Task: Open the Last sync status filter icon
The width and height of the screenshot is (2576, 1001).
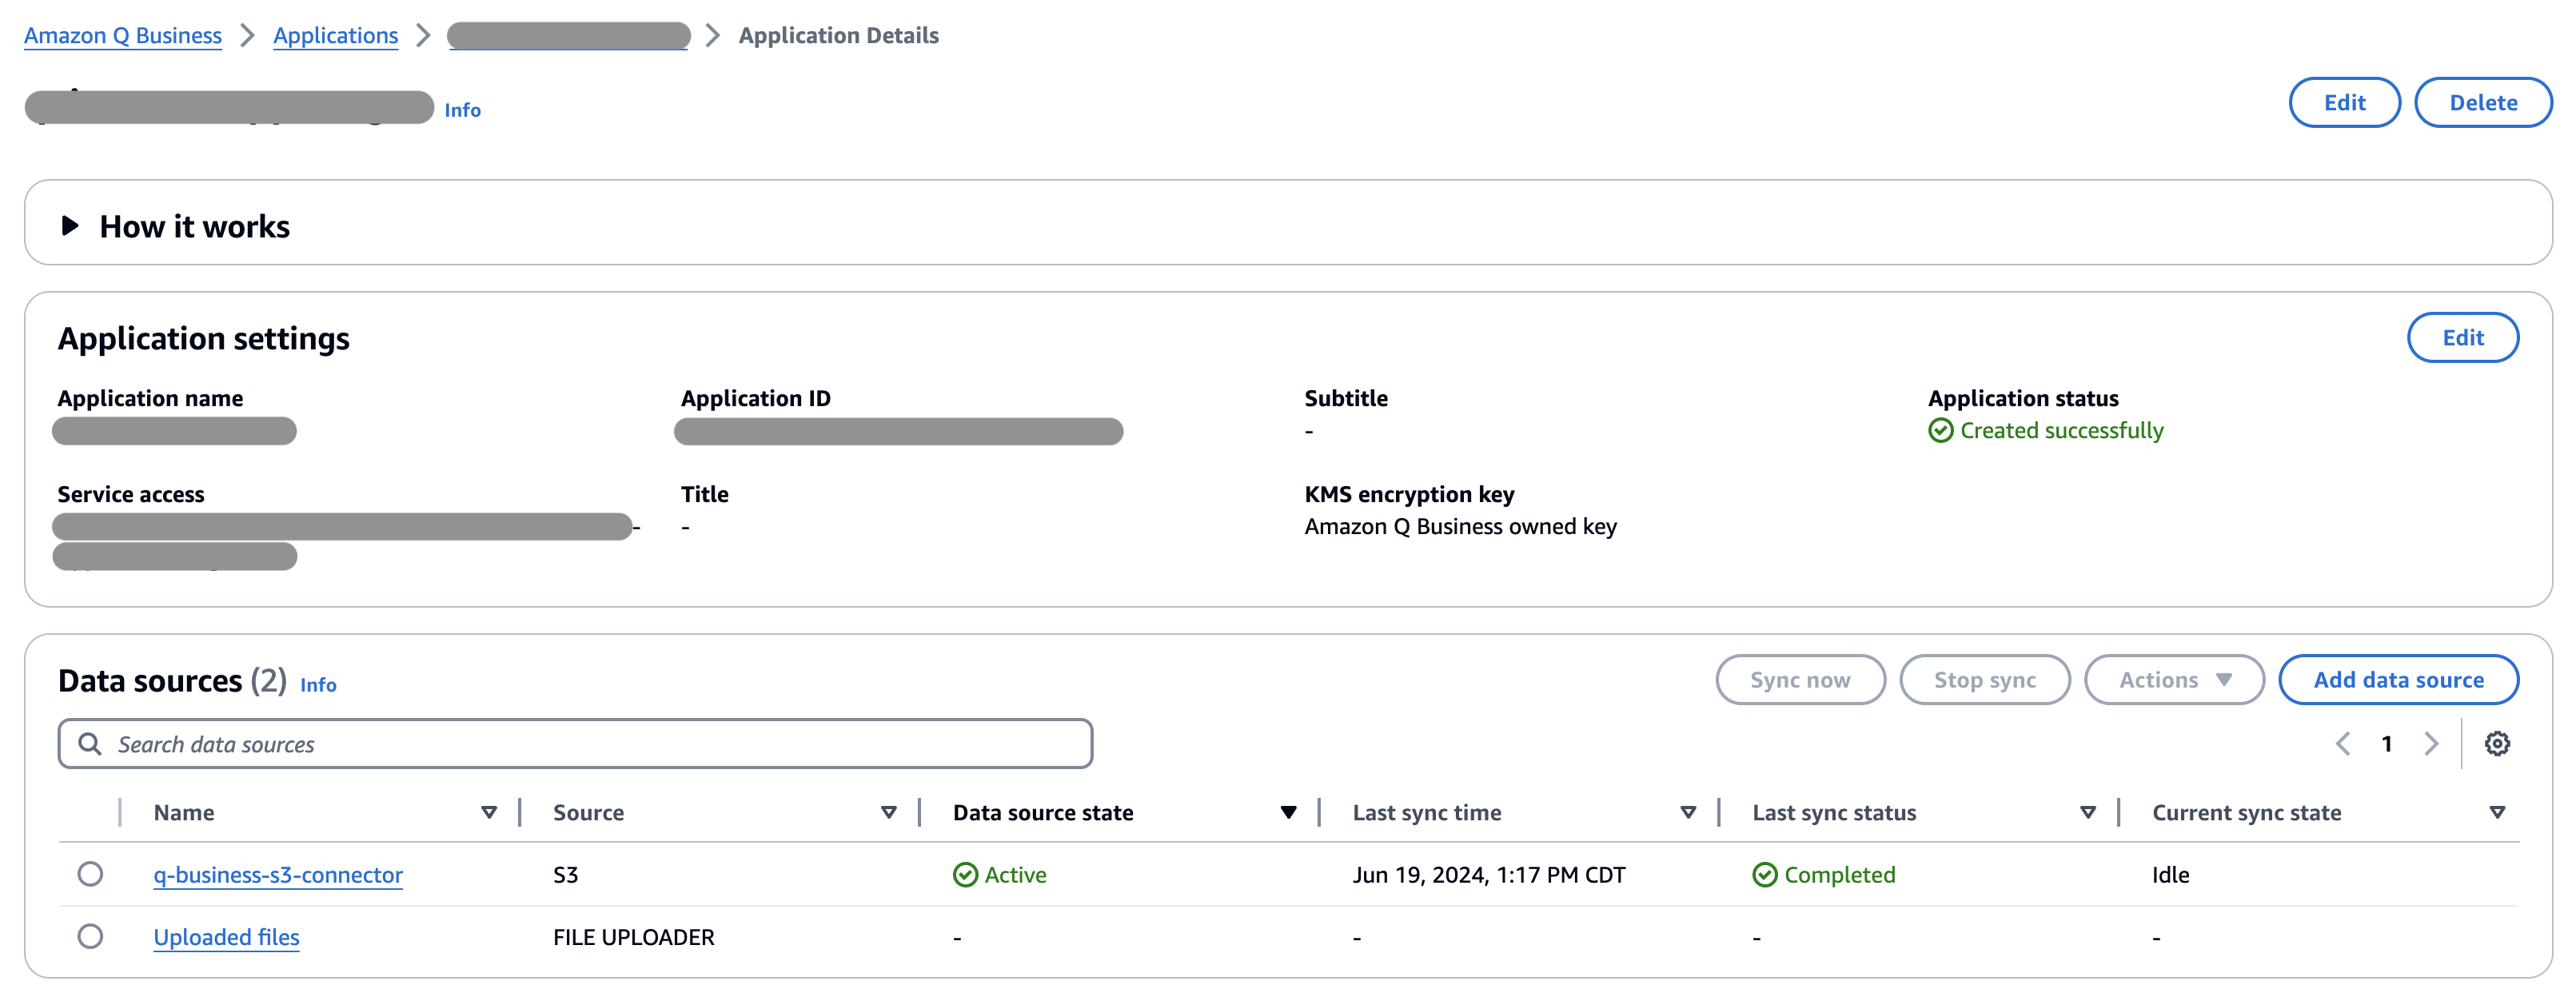Action: [x=2087, y=812]
